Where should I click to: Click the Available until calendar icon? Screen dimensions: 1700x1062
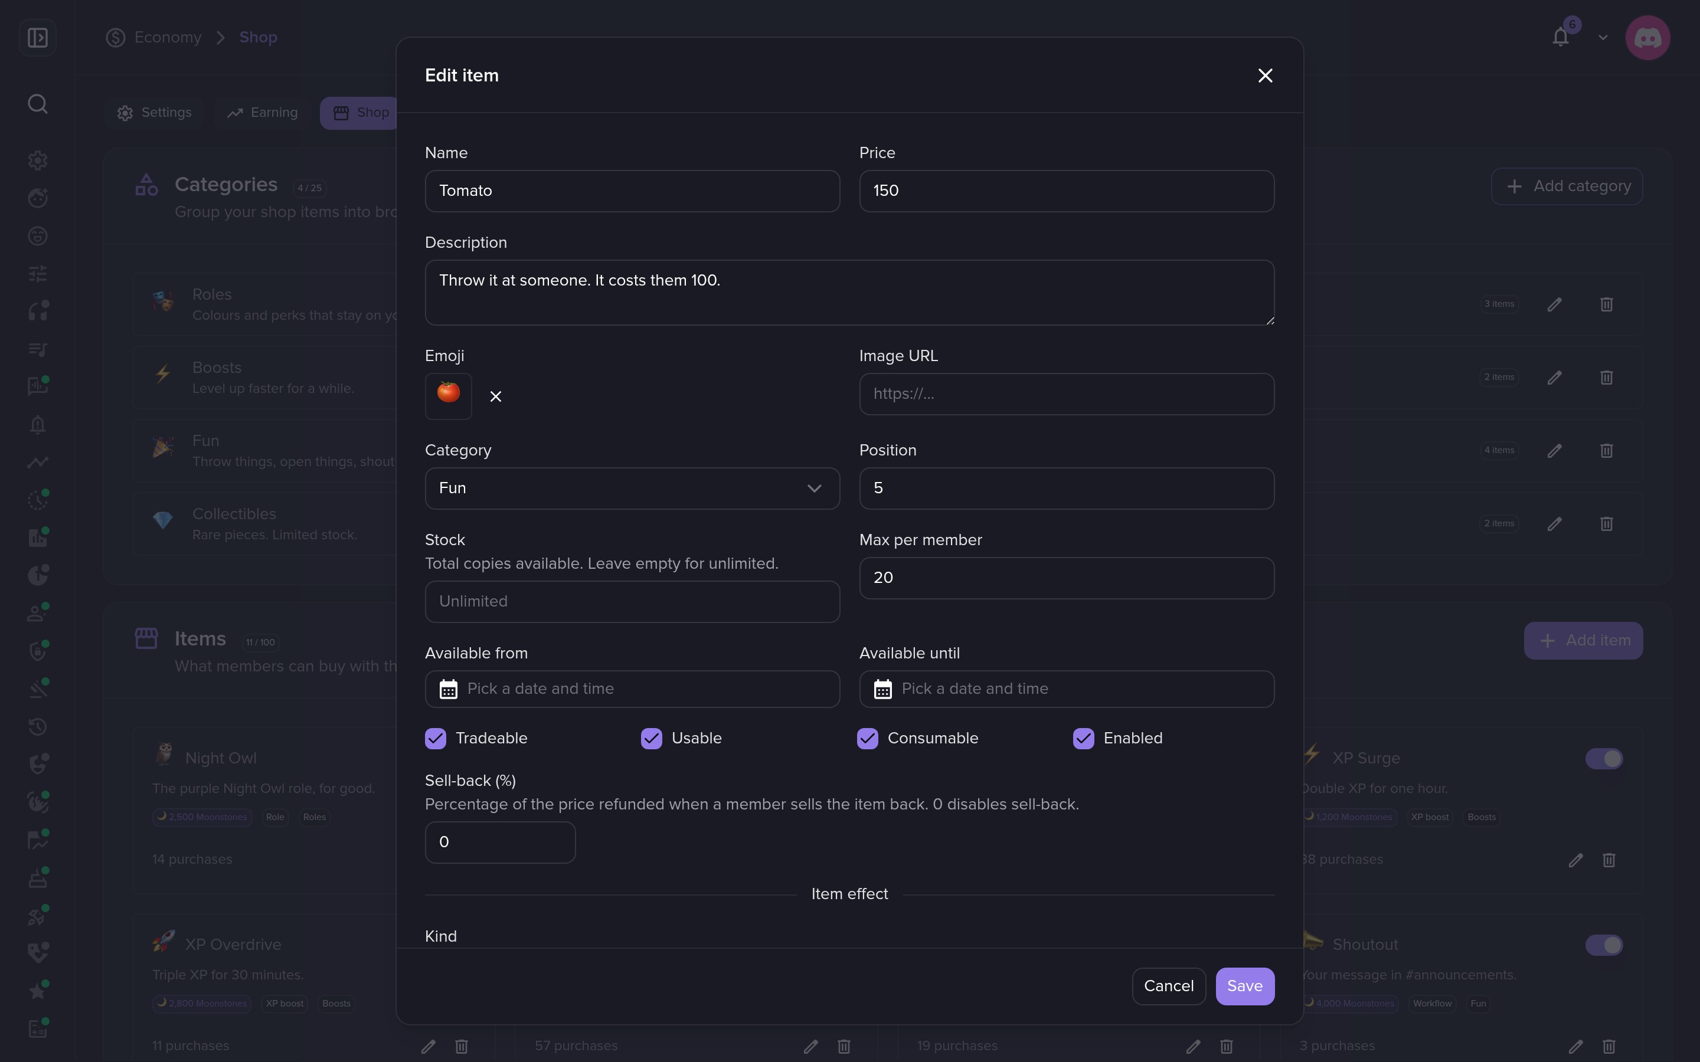tap(883, 689)
